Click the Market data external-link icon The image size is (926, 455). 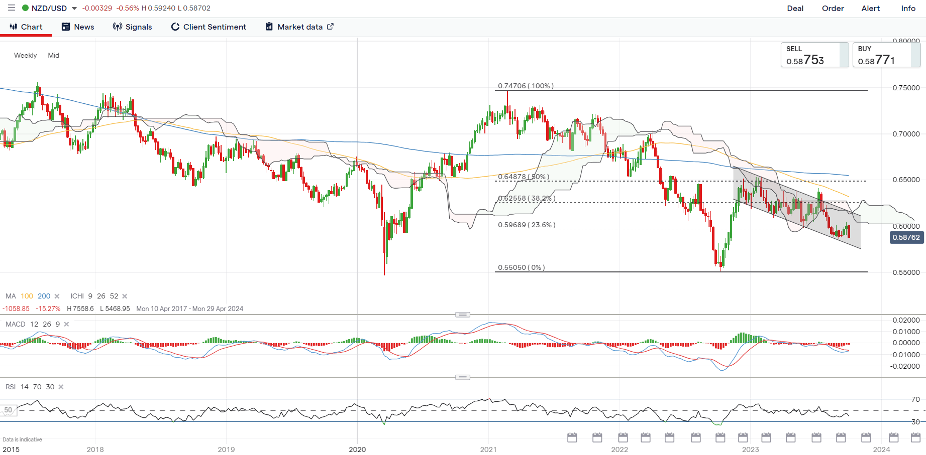[x=330, y=27]
